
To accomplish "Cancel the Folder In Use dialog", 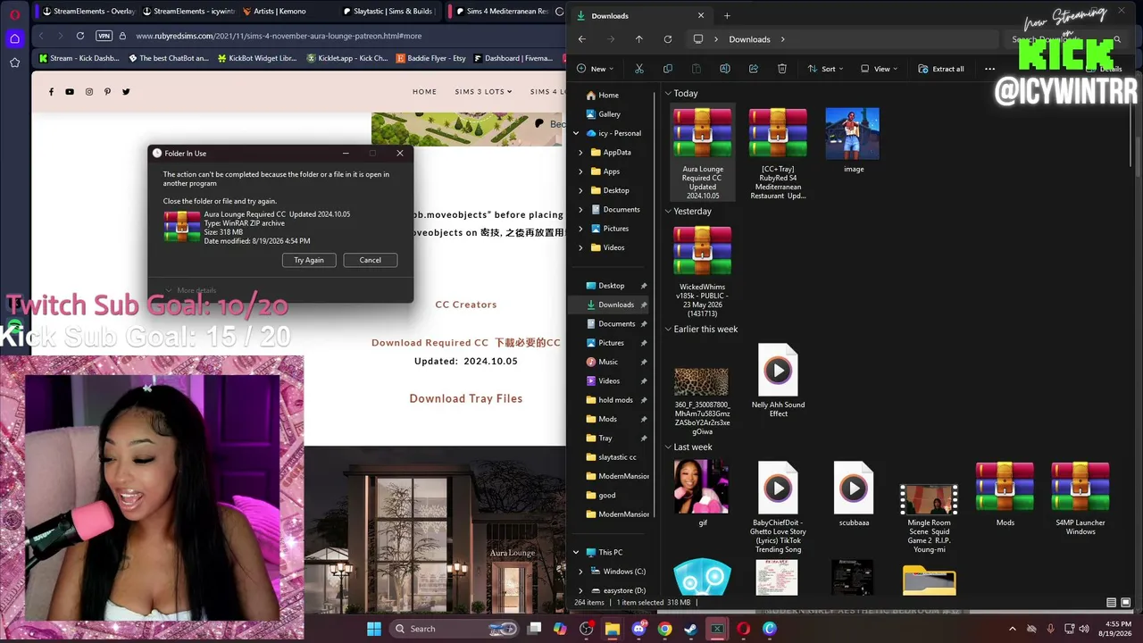I will pos(370,260).
